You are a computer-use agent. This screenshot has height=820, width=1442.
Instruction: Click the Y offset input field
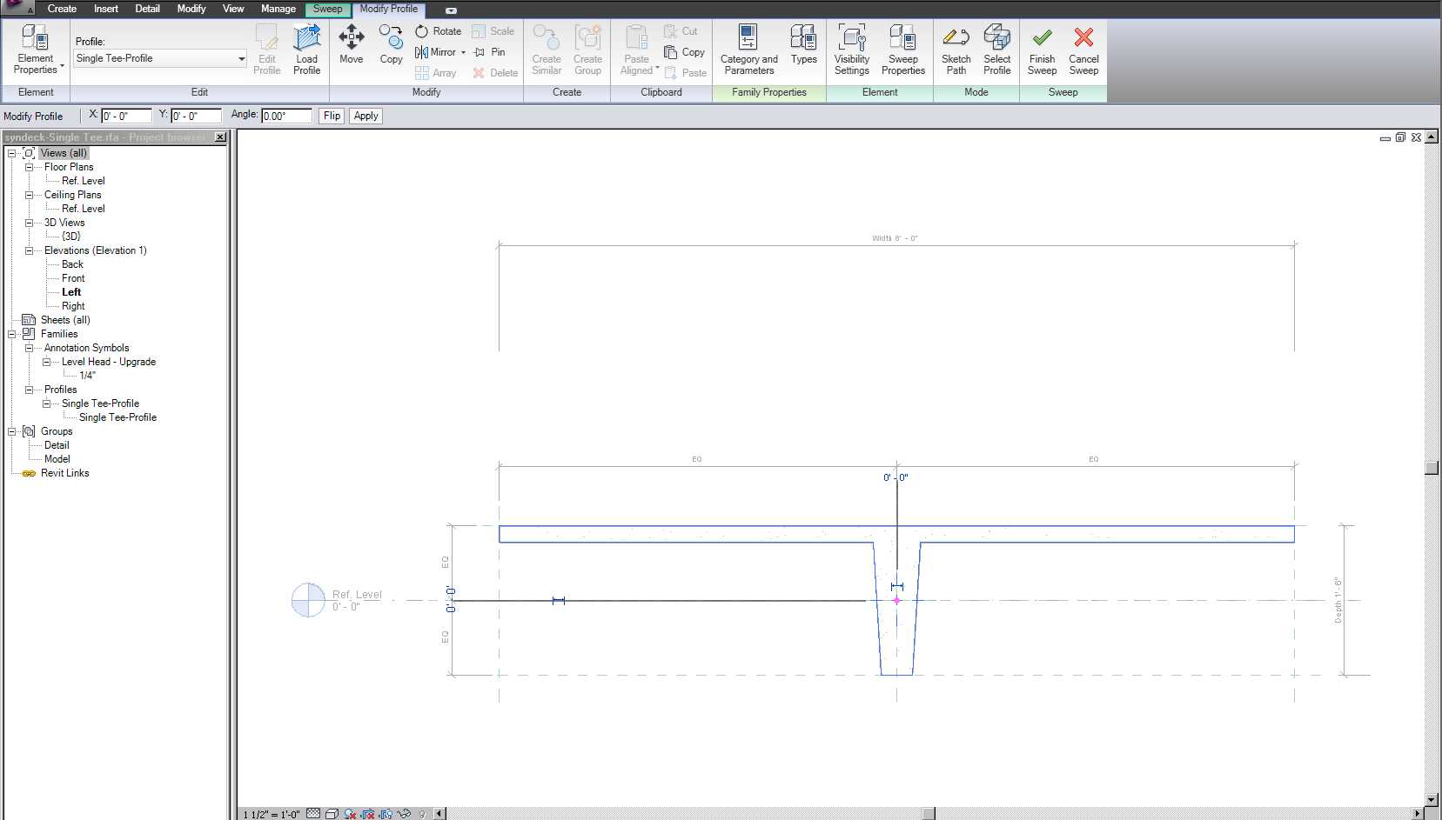196,116
